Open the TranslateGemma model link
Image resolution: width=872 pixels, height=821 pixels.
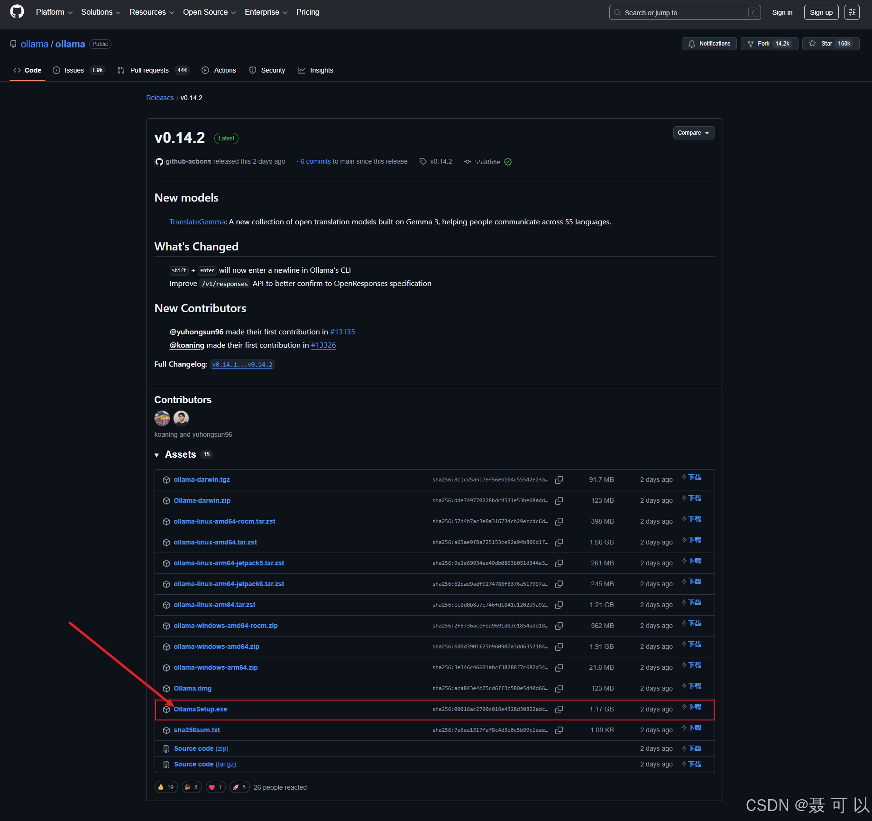[197, 222]
